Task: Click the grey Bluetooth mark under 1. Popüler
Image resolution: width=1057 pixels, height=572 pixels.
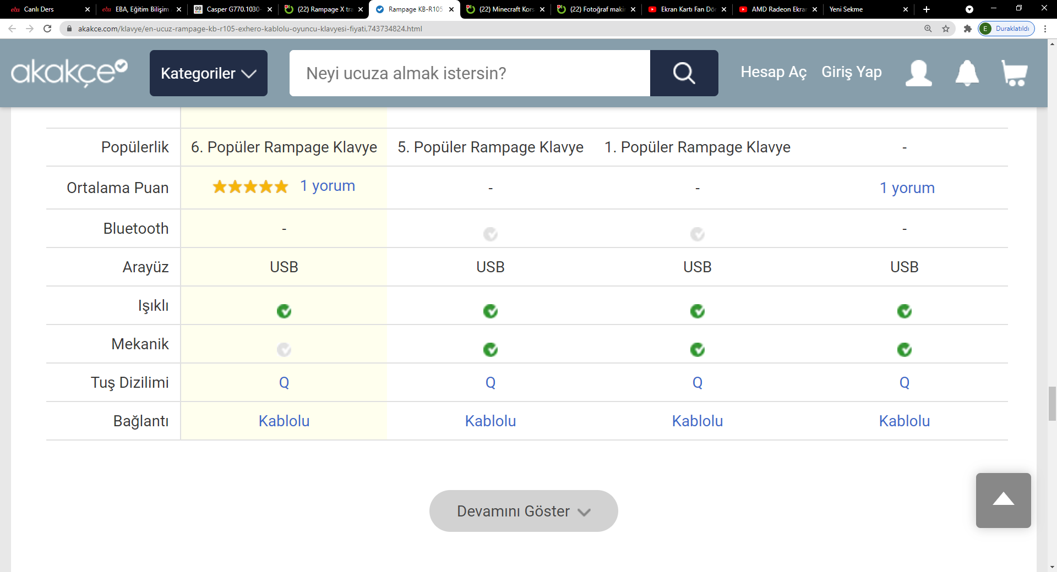Action: (698, 234)
